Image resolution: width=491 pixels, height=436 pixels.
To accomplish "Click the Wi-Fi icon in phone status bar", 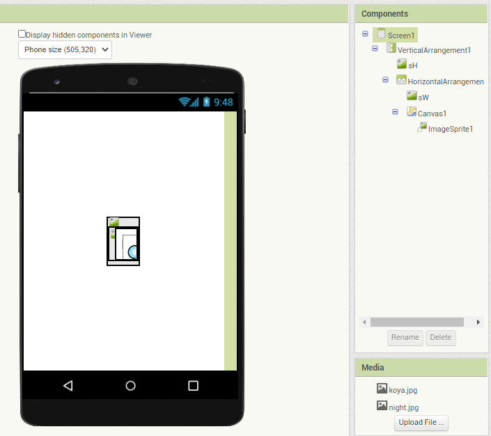I will [184, 102].
